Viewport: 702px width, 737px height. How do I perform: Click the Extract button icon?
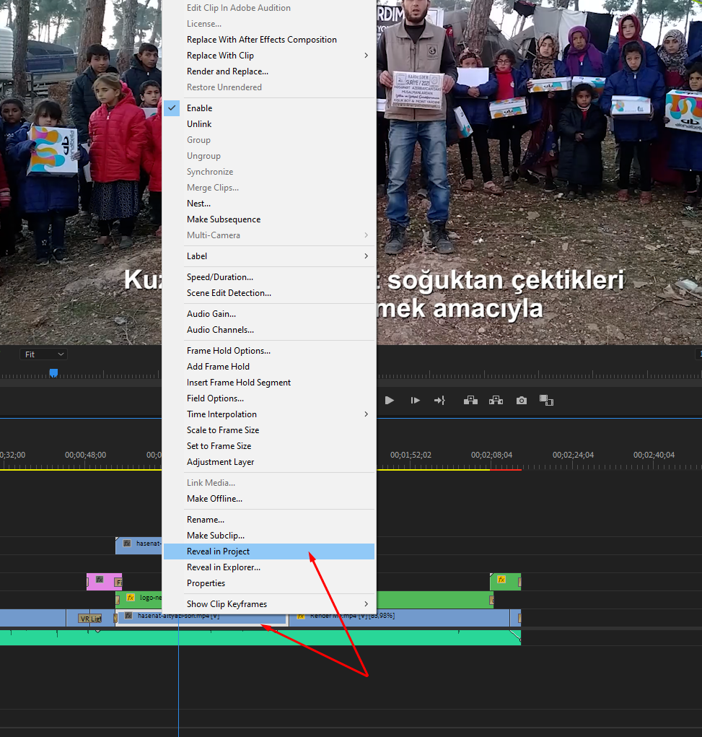(x=496, y=401)
